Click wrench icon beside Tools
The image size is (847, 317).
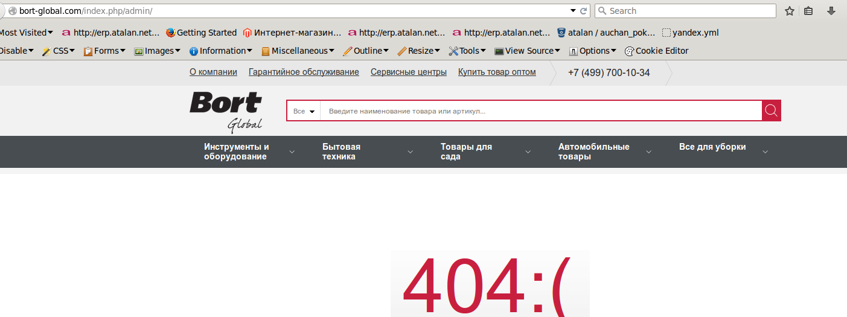pyautogui.click(x=454, y=51)
